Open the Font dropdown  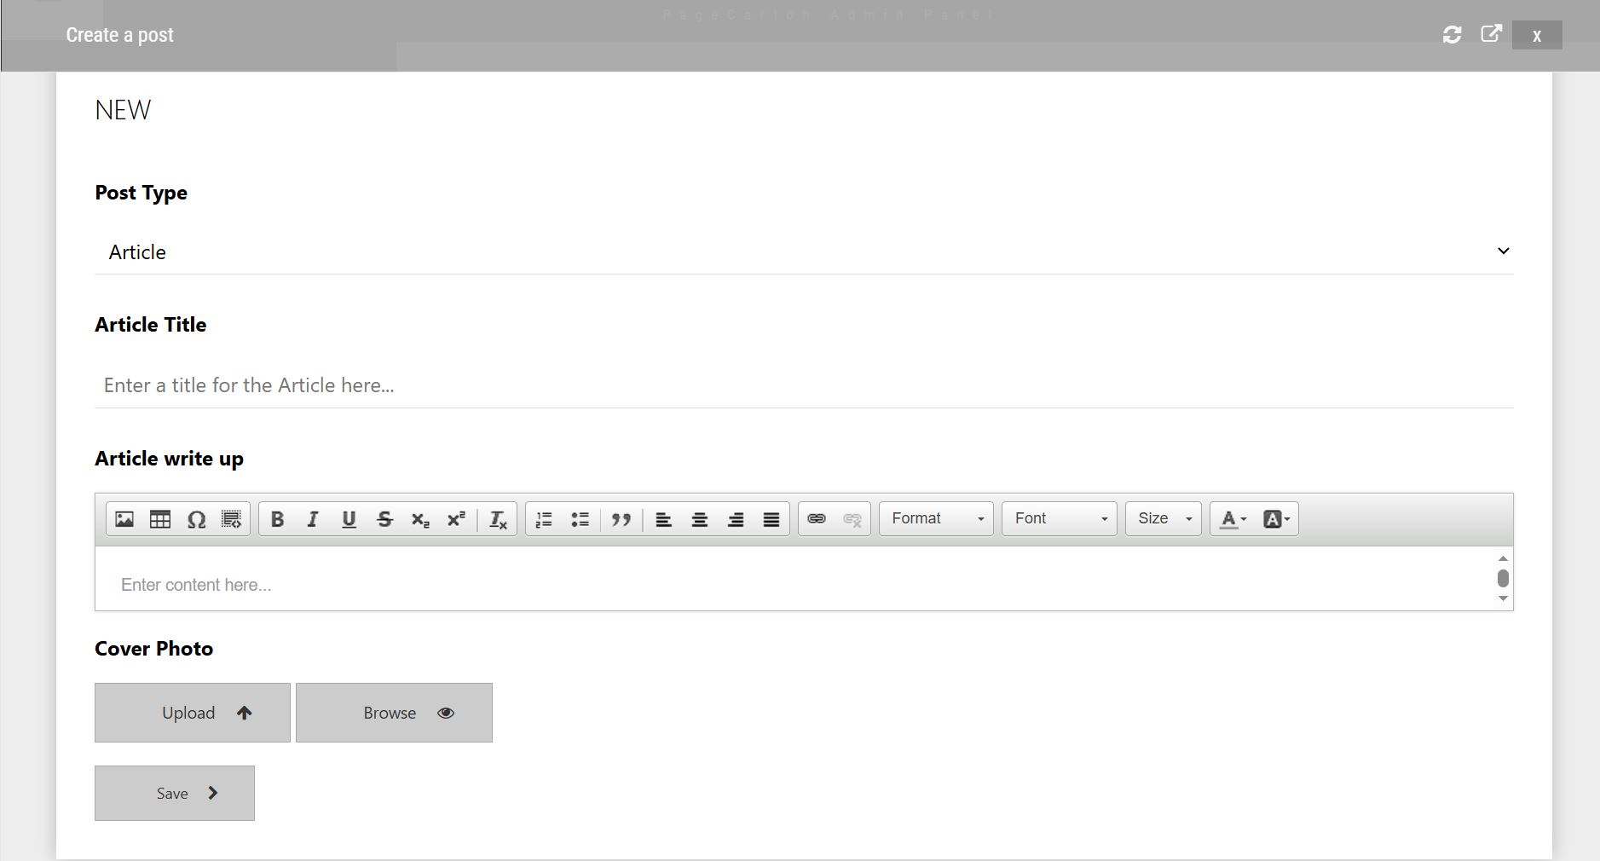(1060, 519)
